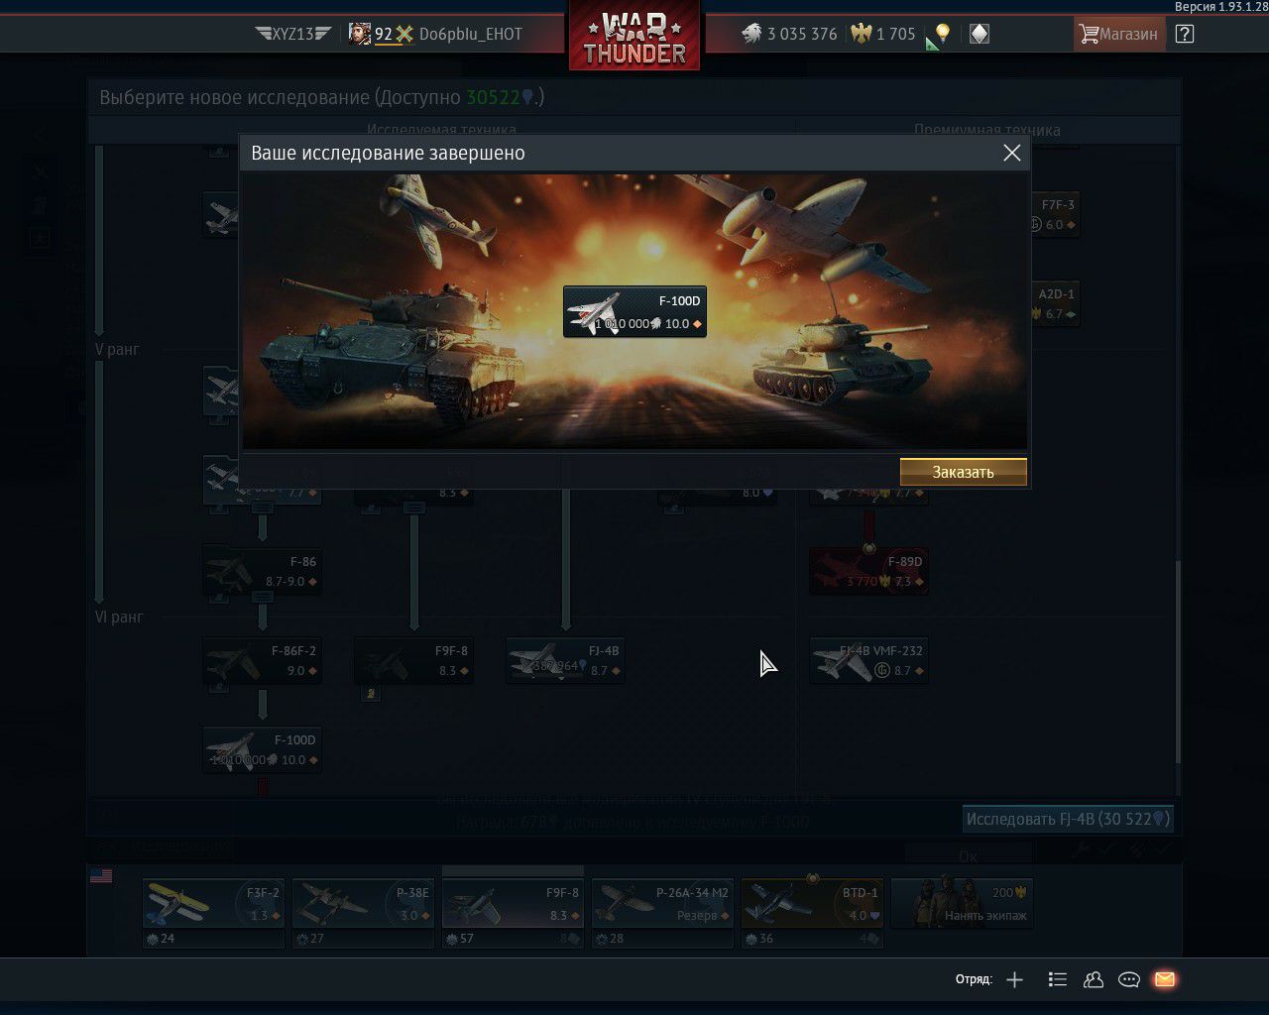1269x1015 pixels.
Task: Select the F-86F-2 in research tree
Action: pyautogui.click(x=262, y=660)
